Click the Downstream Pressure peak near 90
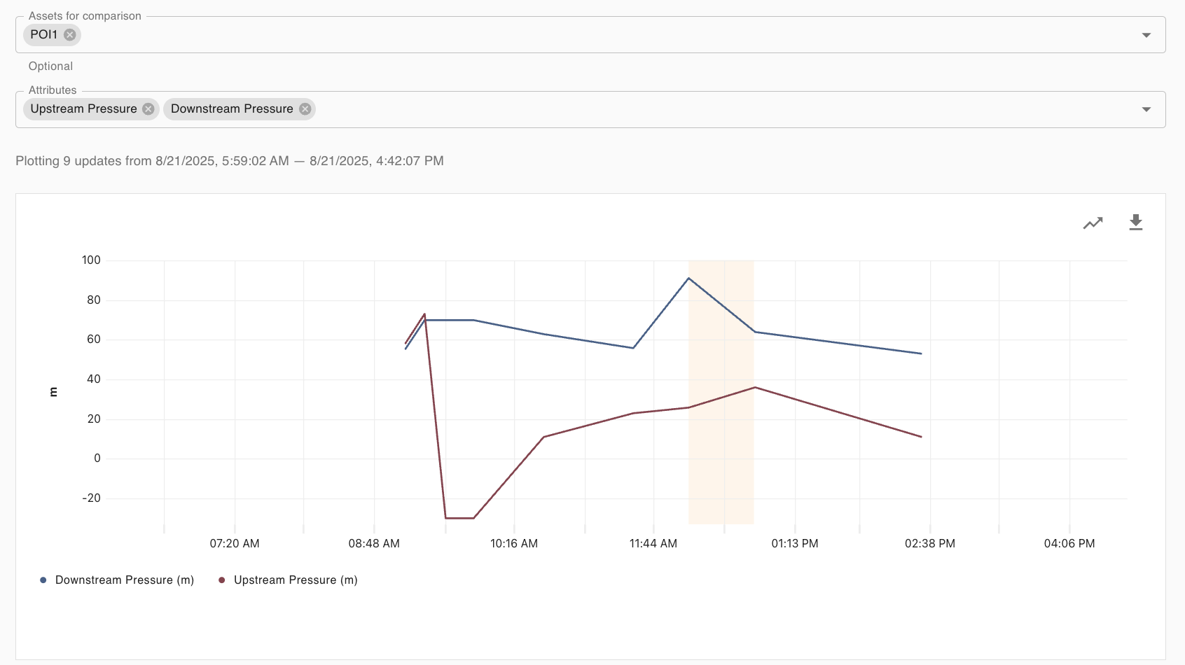1185x665 pixels. point(688,279)
